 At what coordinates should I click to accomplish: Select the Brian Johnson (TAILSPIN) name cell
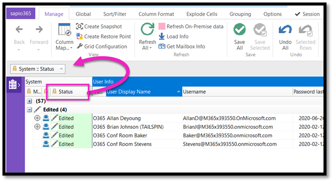click(144, 127)
